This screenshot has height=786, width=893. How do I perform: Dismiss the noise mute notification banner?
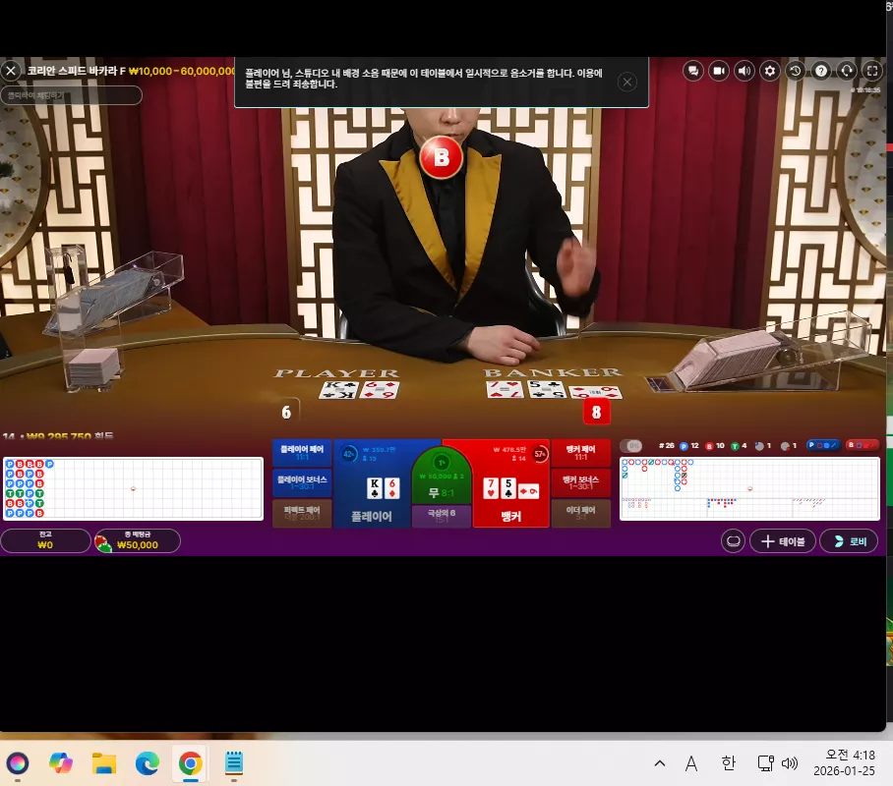(627, 82)
